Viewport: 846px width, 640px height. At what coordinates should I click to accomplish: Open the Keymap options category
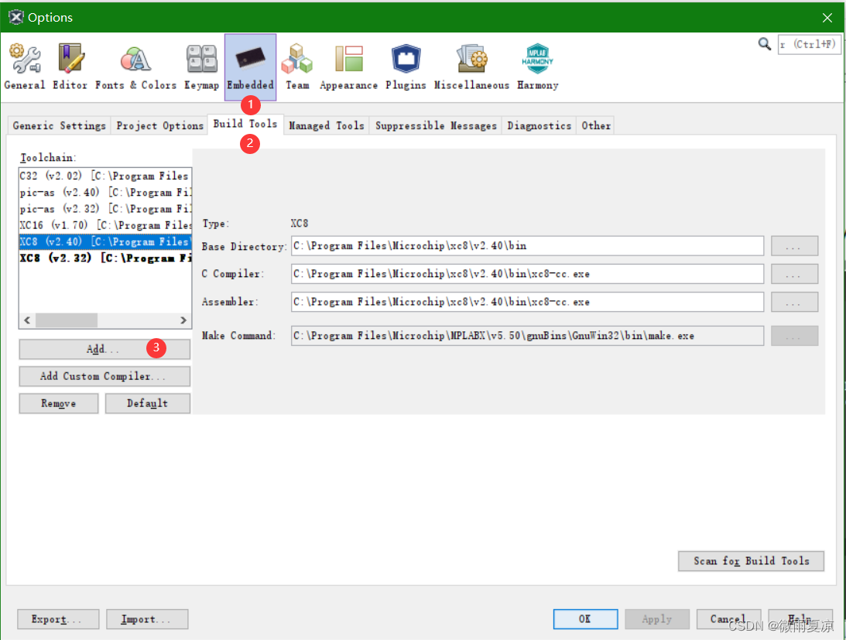point(202,67)
